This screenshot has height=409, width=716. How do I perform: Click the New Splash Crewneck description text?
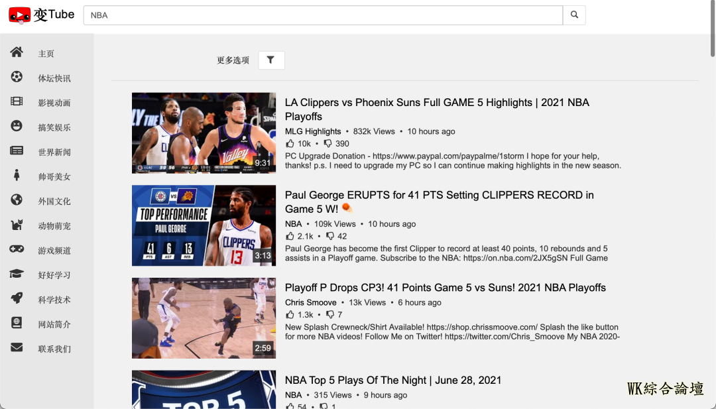coord(452,332)
